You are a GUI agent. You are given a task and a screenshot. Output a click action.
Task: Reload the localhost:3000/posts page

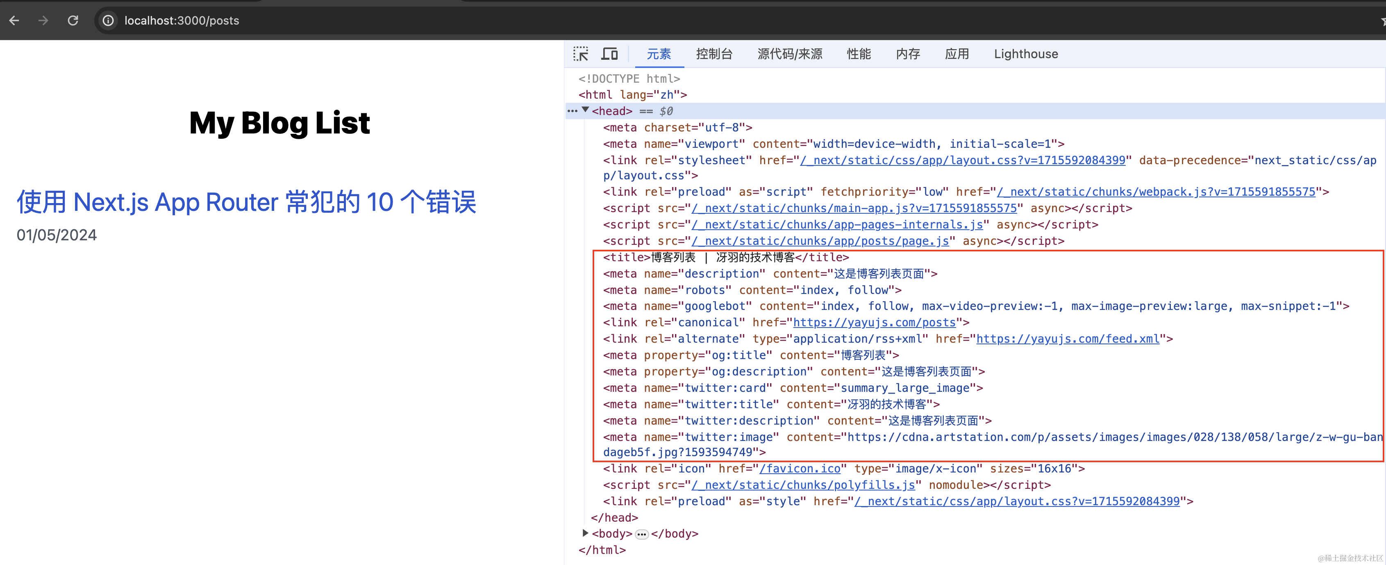pyautogui.click(x=73, y=20)
